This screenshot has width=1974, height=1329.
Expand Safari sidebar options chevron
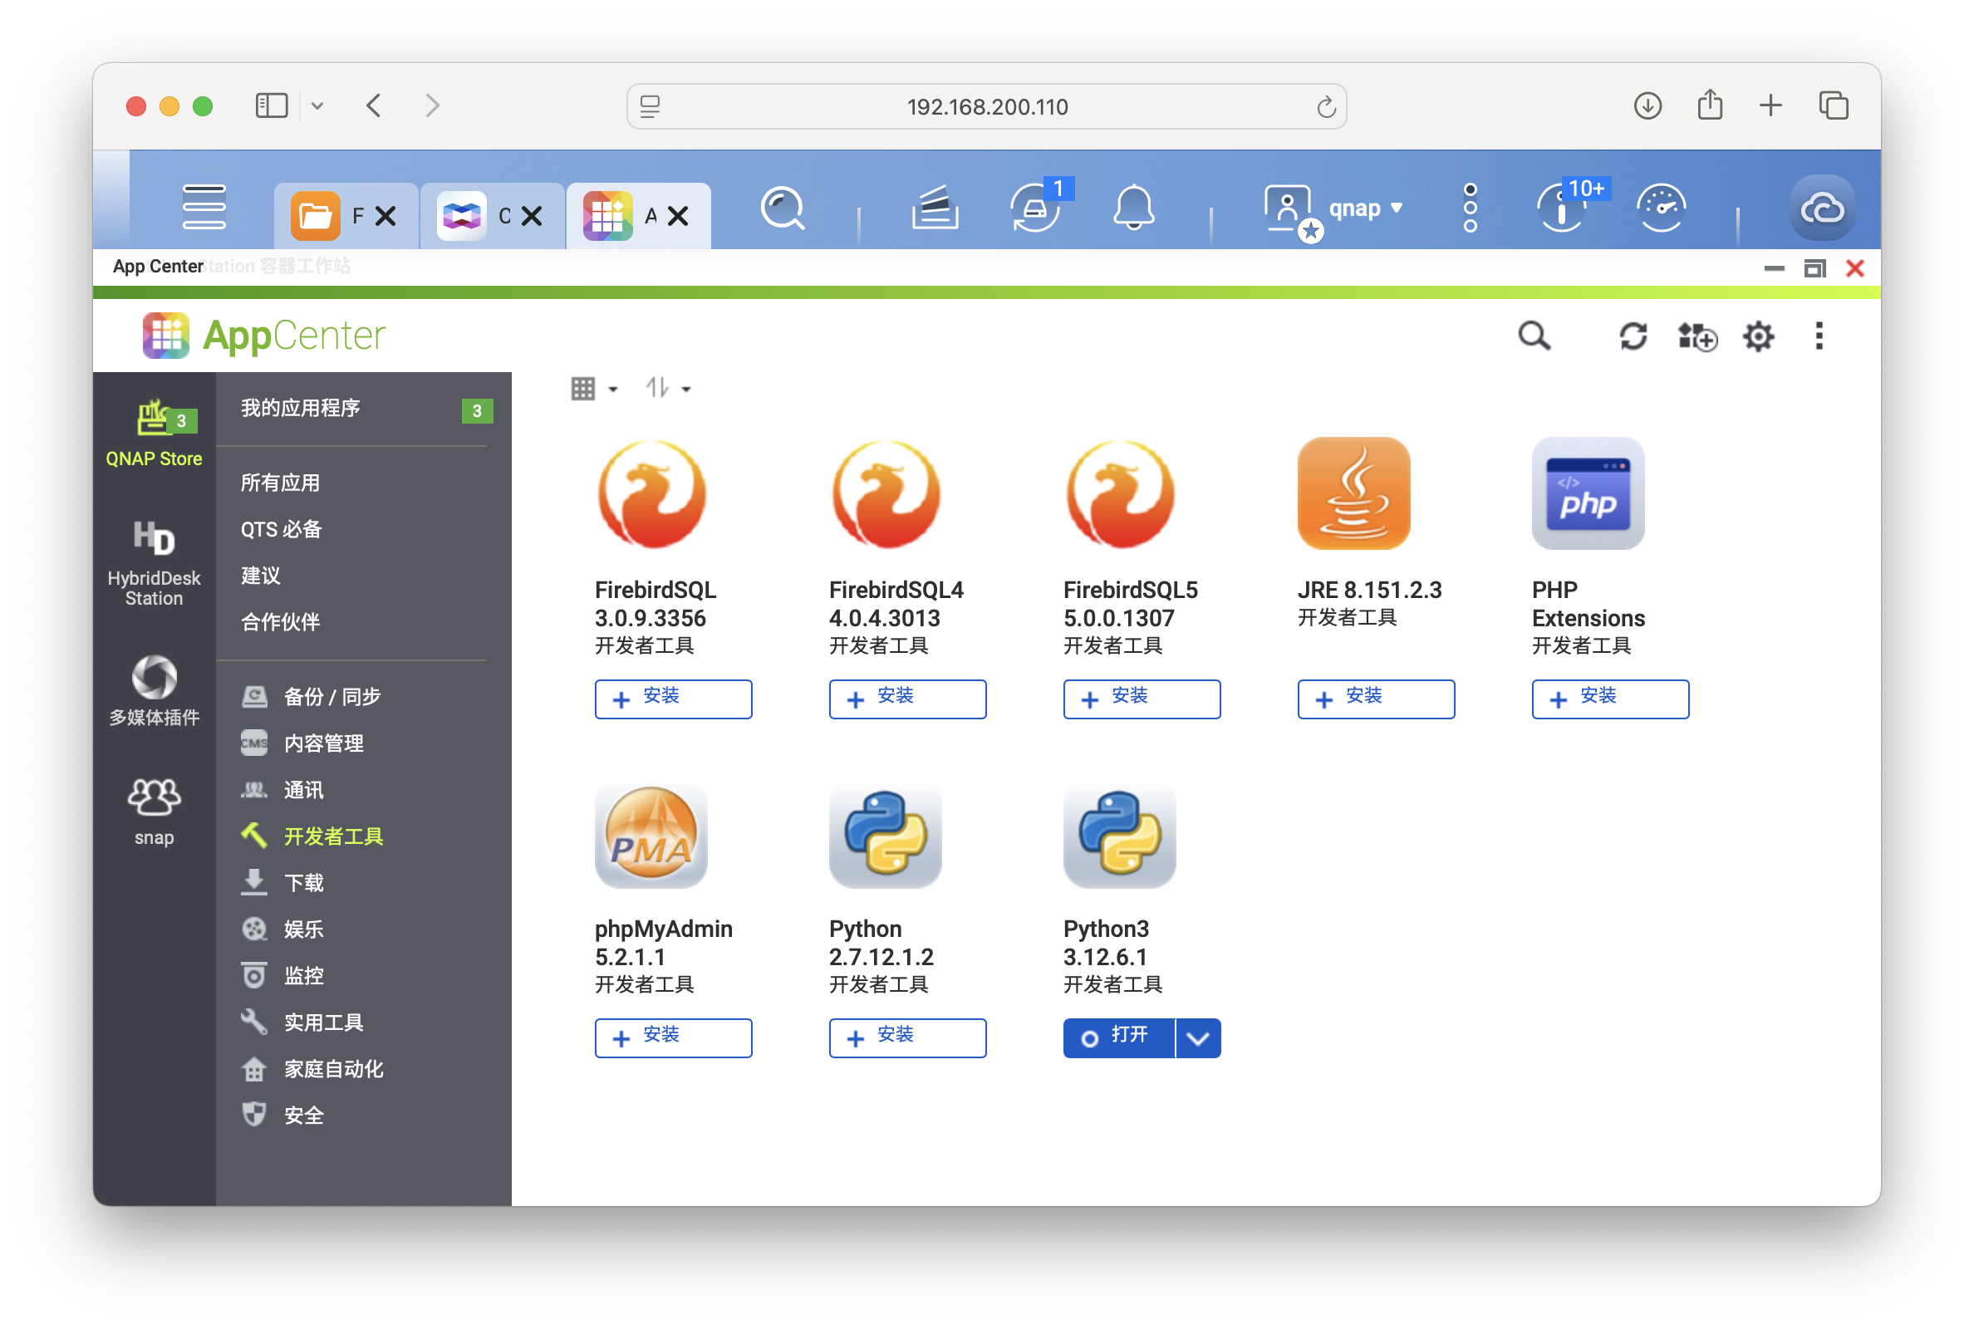click(317, 106)
